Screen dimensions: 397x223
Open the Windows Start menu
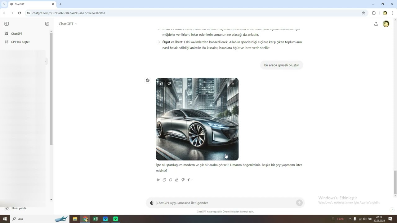click(5, 219)
